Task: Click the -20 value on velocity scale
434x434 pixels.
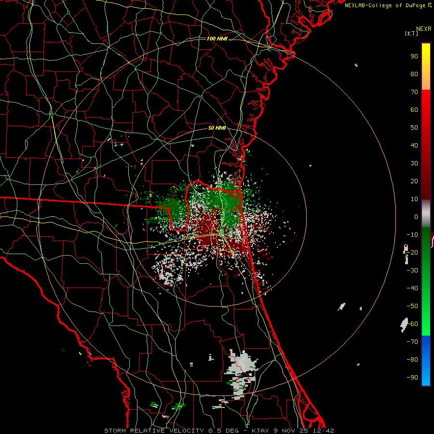Action: point(412,253)
